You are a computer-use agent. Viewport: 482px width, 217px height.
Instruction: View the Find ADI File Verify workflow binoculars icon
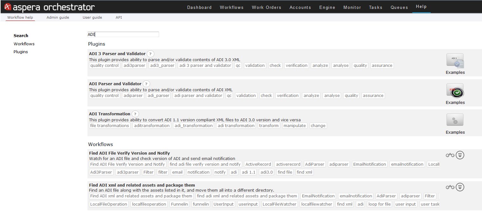(450, 155)
